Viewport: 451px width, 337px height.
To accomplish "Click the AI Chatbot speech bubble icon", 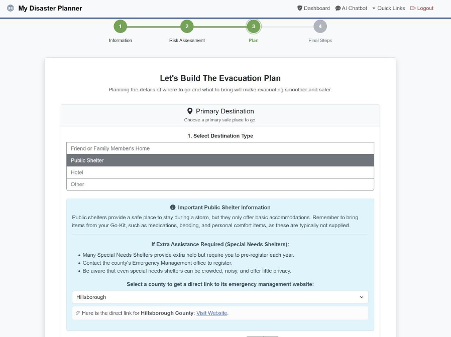I will tap(338, 8).
